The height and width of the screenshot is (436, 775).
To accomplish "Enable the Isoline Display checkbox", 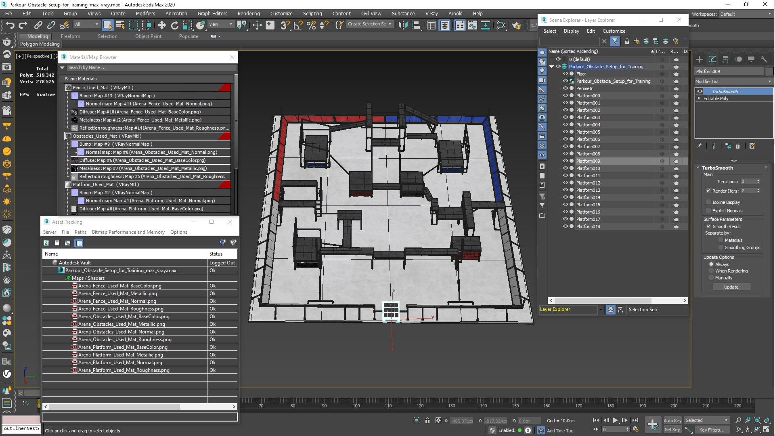I will click(x=708, y=202).
